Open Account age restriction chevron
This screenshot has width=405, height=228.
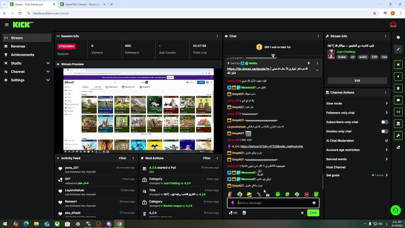coord(386,150)
